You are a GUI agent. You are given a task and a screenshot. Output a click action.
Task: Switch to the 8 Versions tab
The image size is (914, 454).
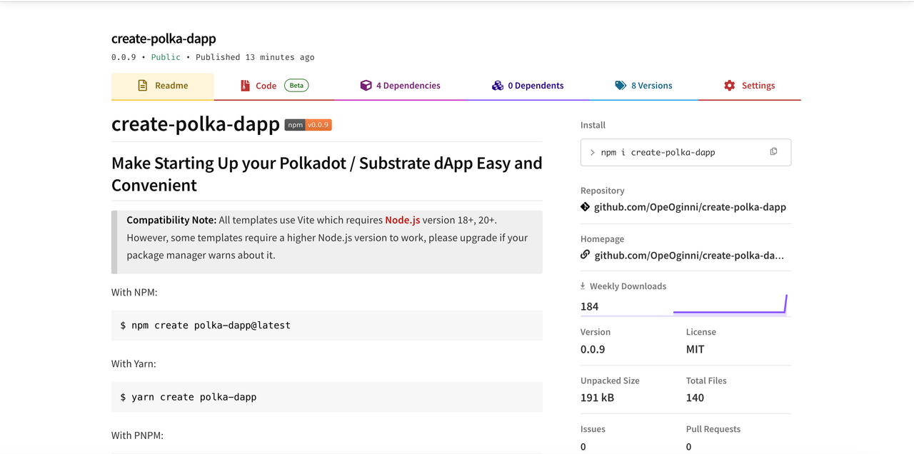tap(643, 86)
